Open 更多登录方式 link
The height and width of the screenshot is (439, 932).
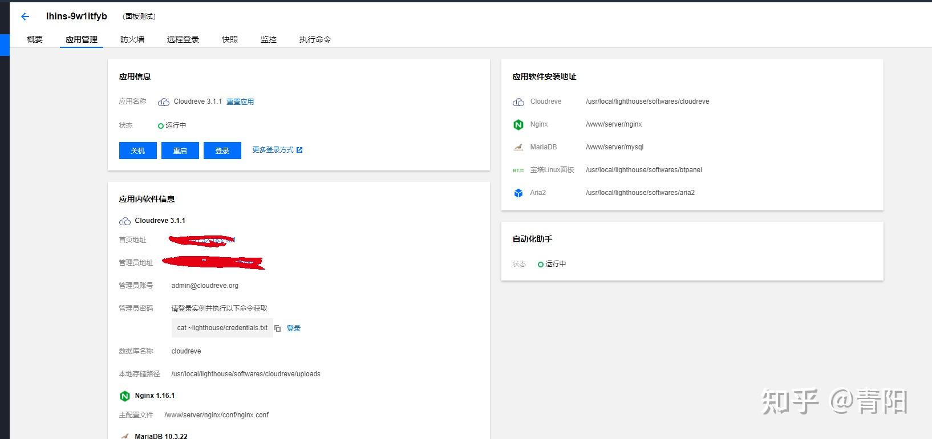click(273, 150)
